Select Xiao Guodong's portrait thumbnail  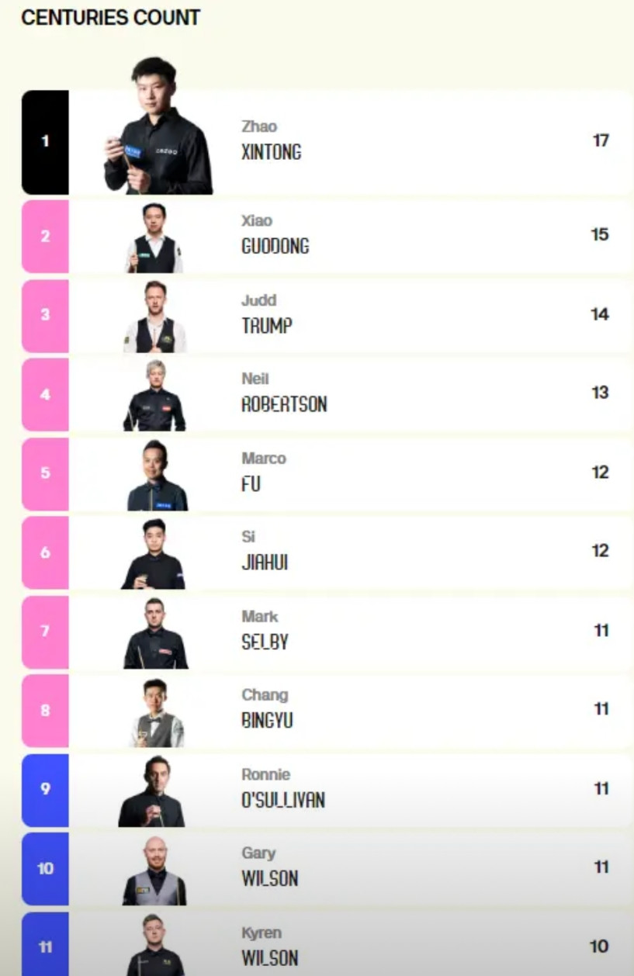[x=154, y=237]
